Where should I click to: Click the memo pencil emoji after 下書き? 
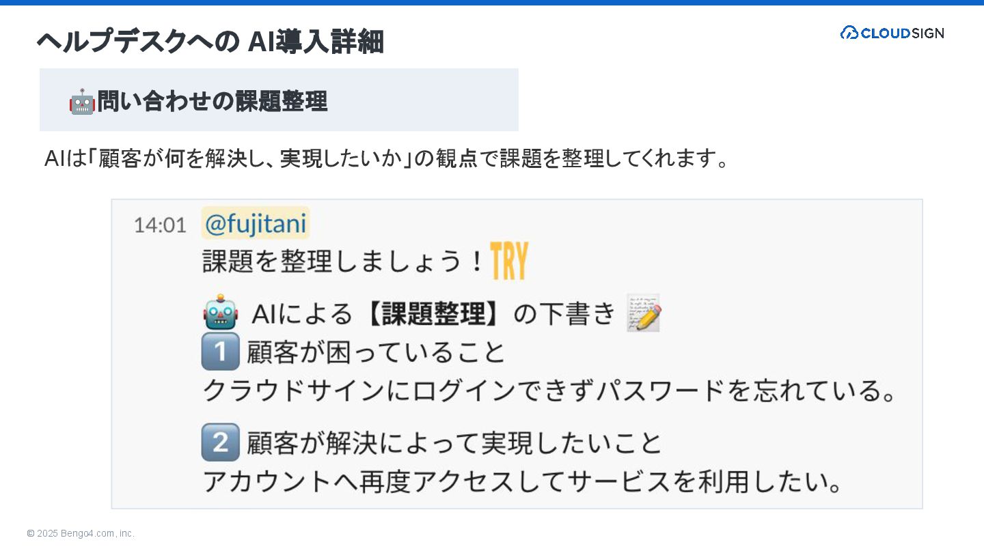pos(644,313)
